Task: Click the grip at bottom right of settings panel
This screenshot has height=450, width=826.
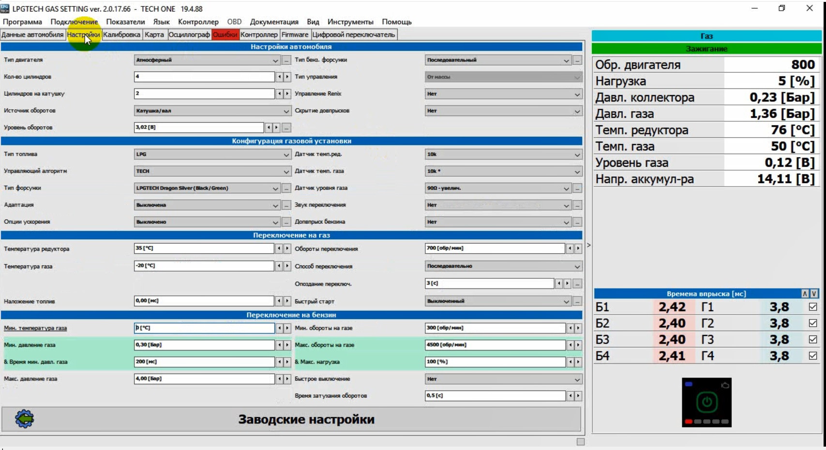Action: coord(581,442)
